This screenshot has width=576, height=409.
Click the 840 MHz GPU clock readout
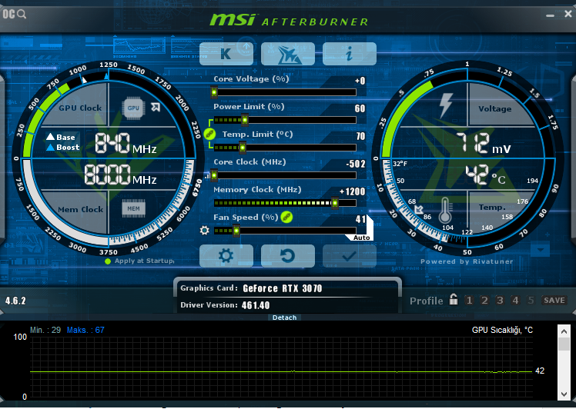[x=126, y=143]
